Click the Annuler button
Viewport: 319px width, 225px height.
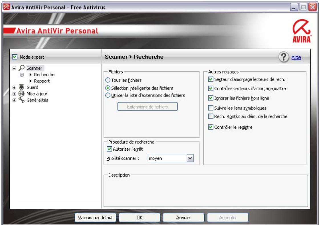(183, 218)
